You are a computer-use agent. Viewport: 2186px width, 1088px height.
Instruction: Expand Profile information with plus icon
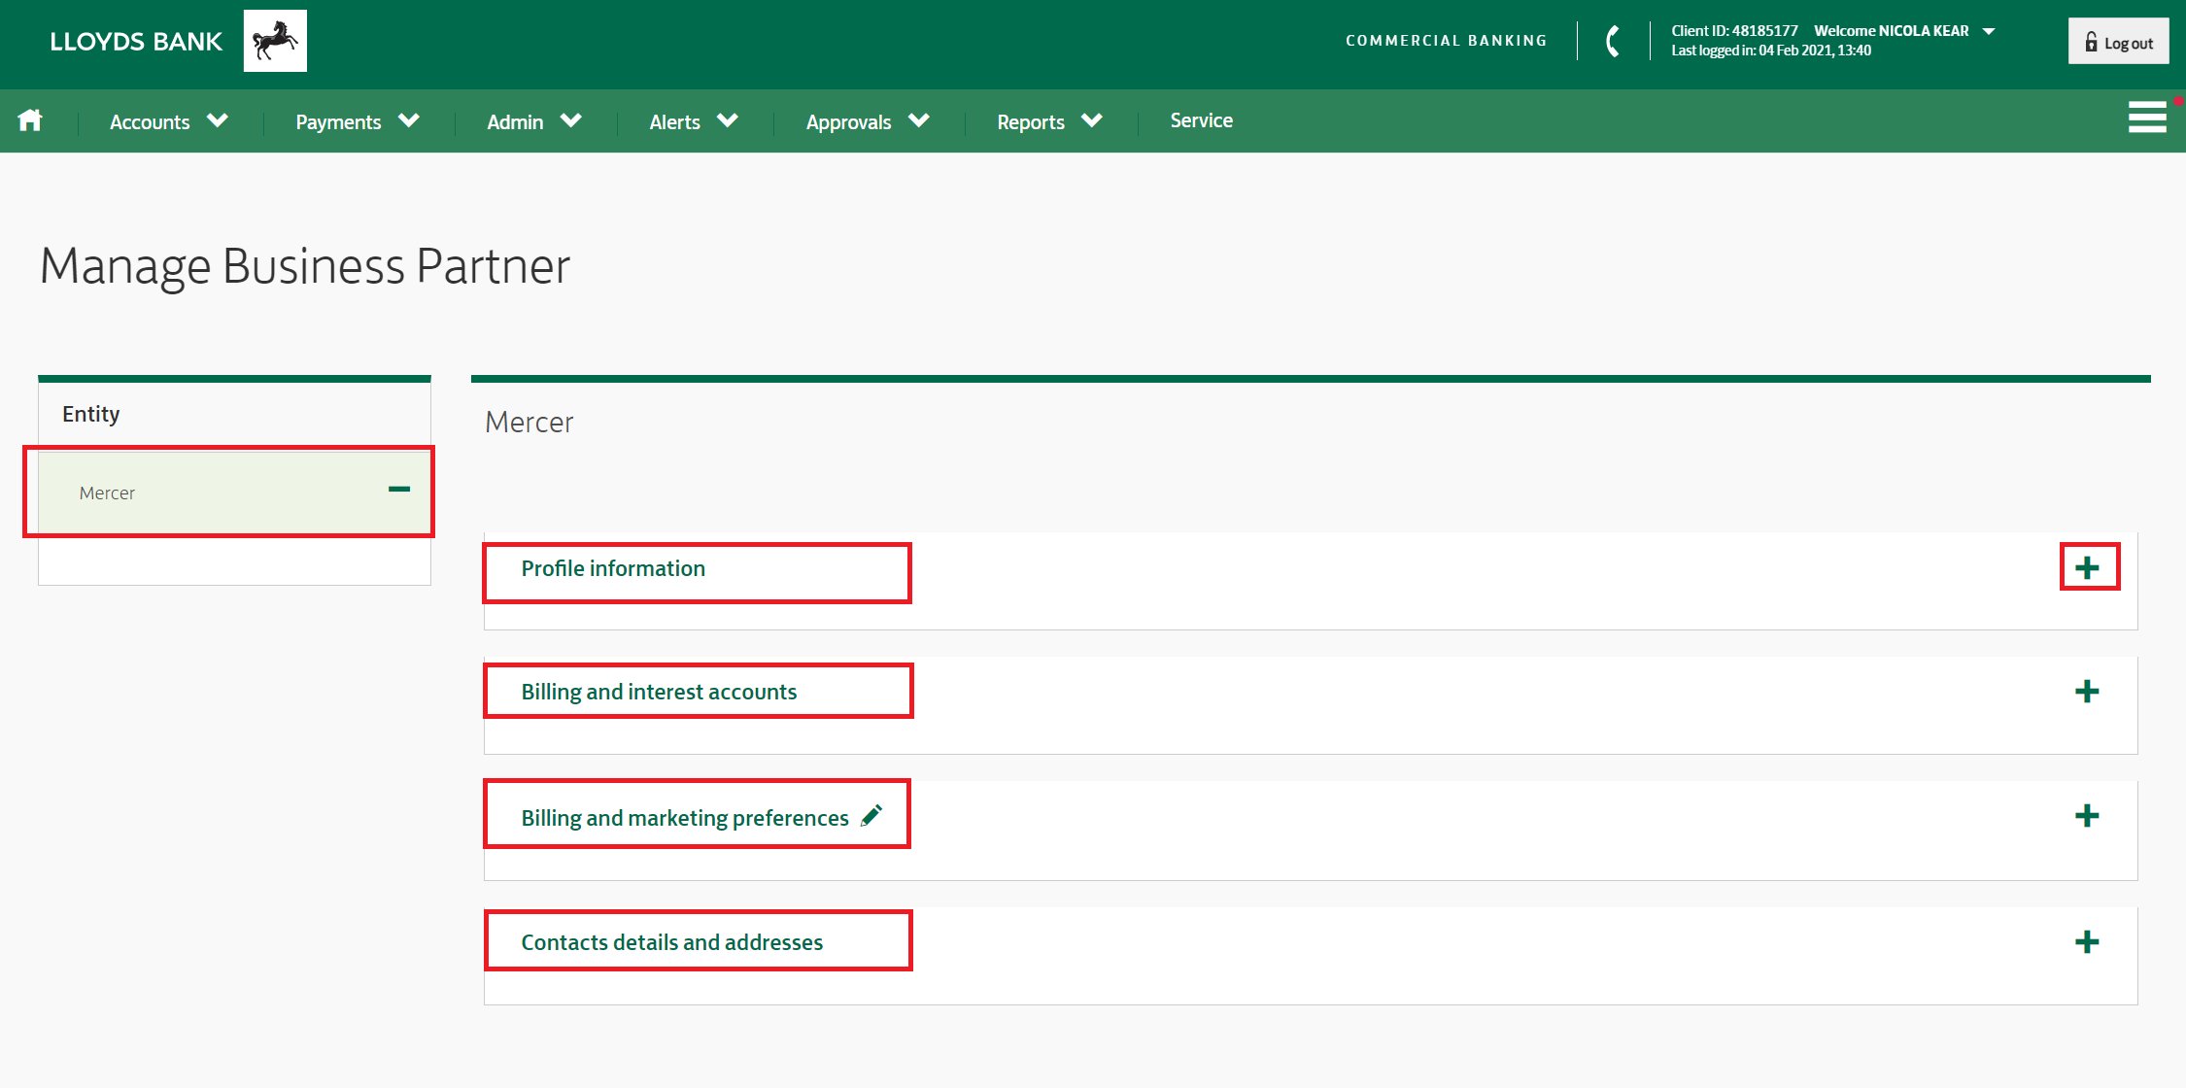coord(2087,568)
